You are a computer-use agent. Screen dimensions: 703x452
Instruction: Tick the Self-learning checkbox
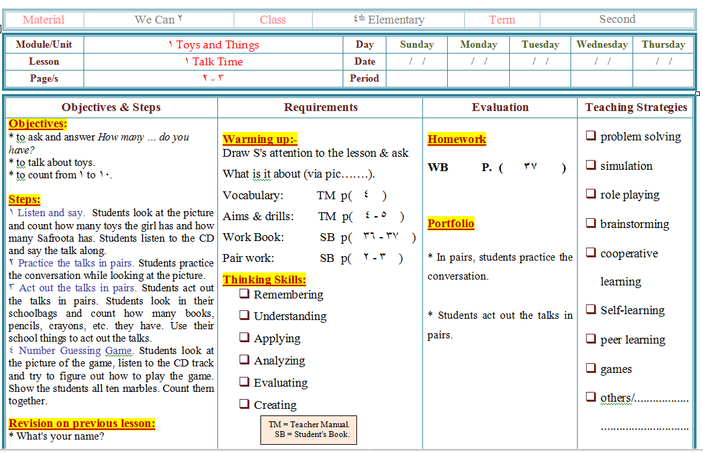pos(591,309)
